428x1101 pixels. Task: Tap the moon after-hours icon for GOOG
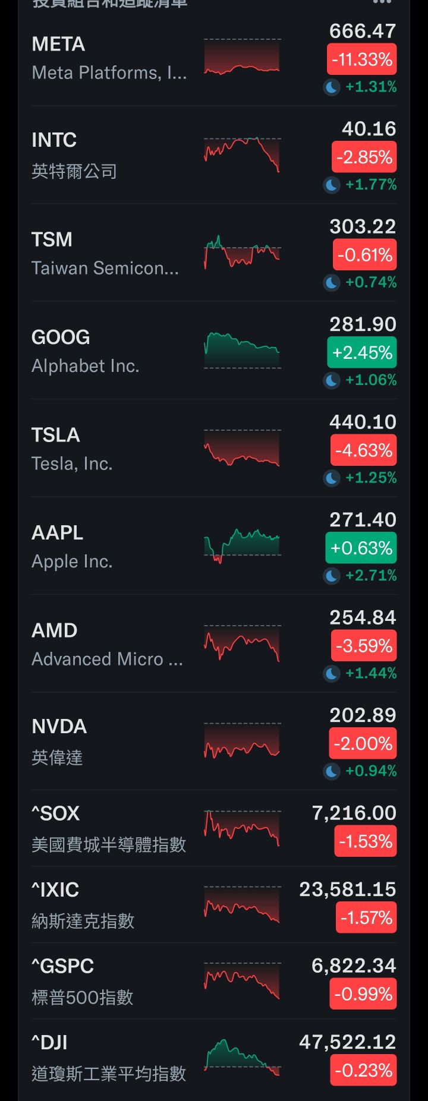(x=332, y=380)
